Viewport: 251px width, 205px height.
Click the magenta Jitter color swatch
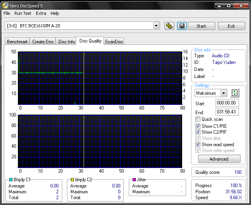(x=134, y=180)
